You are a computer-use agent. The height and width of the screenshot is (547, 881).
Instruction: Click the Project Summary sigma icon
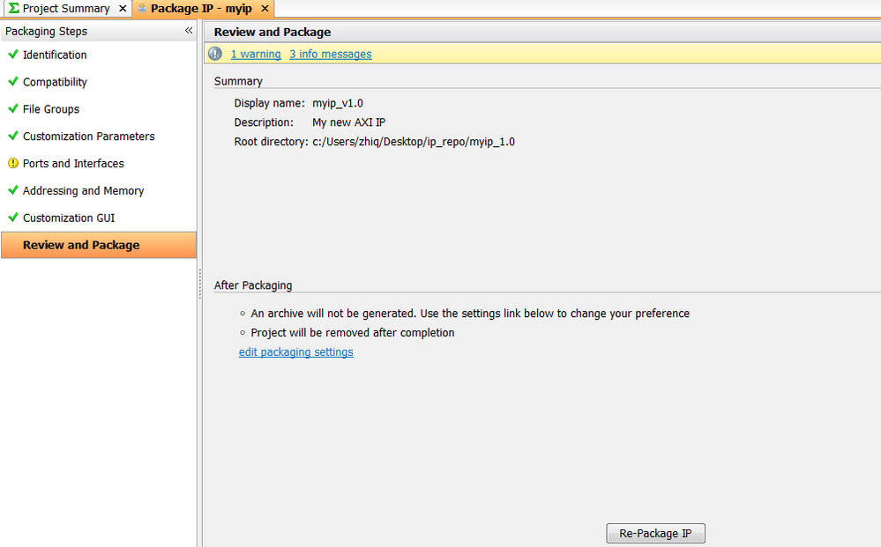[x=13, y=9]
